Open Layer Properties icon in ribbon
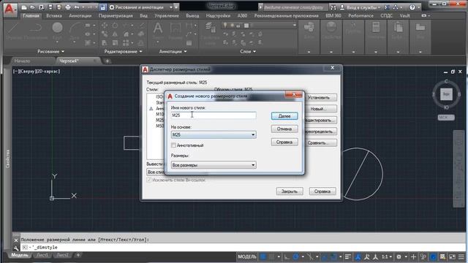This screenshot has height=263, width=468. click(x=211, y=28)
